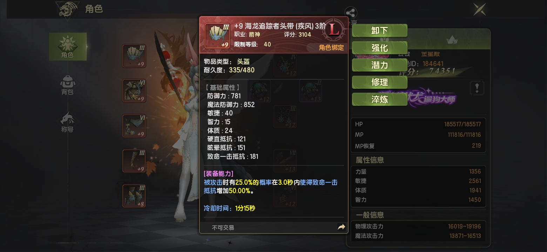Image resolution: width=547 pixels, height=252 pixels.
Task: Click the share icon above tooltip
Action: click(x=351, y=13)
